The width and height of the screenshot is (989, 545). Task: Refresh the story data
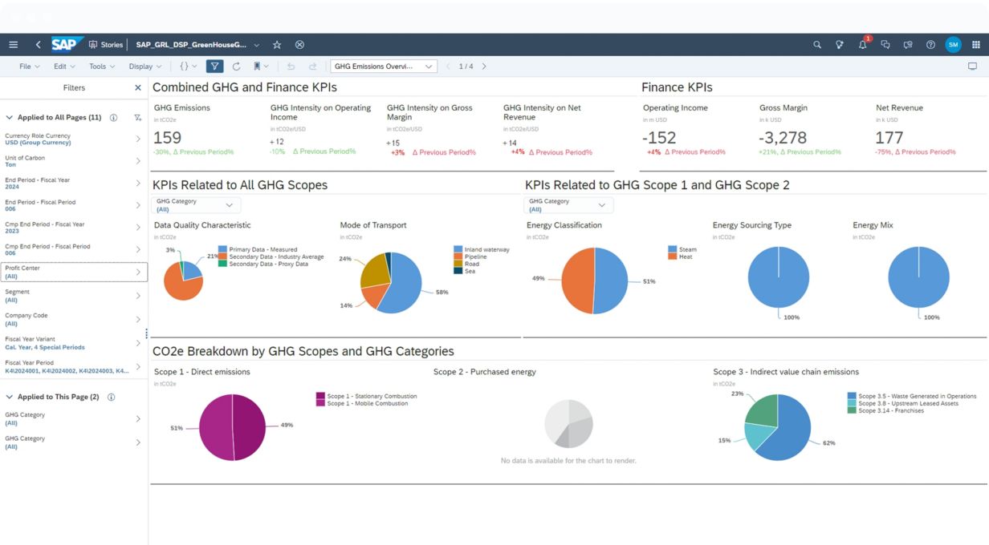click(x=236, y=67)
